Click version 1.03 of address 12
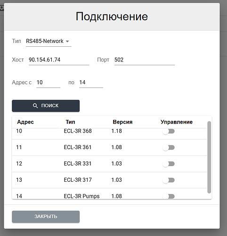 click(117, 164)
